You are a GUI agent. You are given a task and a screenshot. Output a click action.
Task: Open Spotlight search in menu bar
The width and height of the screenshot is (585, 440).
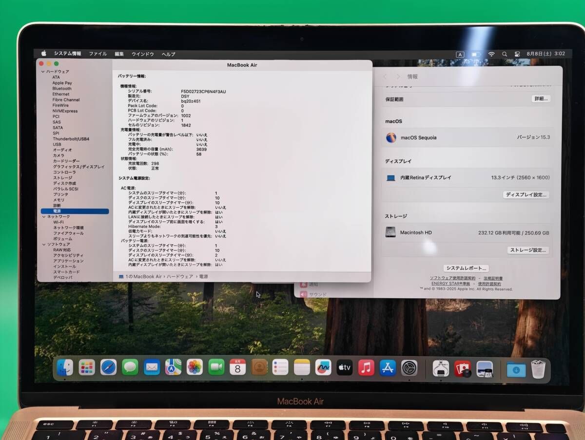pos(505,54)
